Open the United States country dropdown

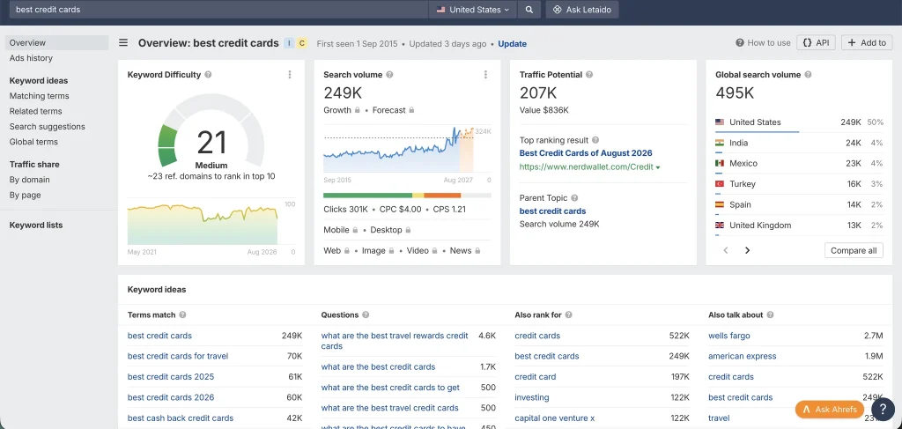click(473, 9)
